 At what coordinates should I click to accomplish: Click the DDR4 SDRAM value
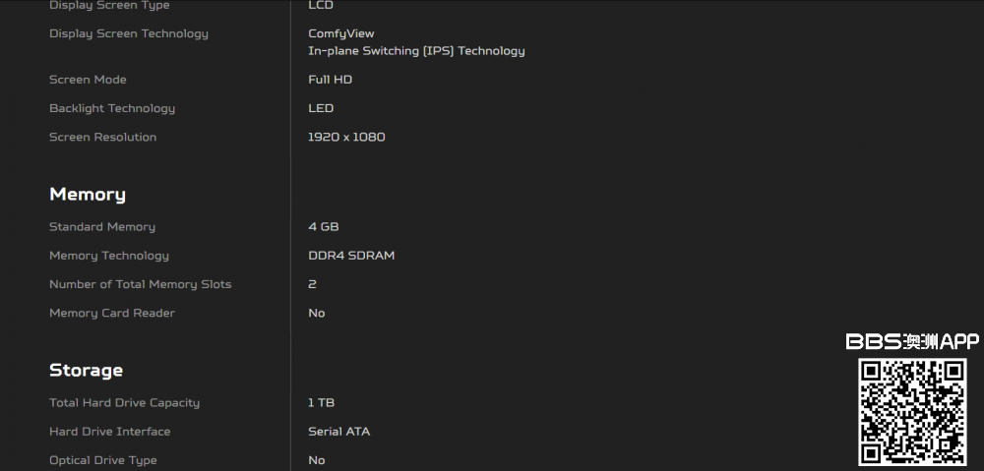[351, 256]
